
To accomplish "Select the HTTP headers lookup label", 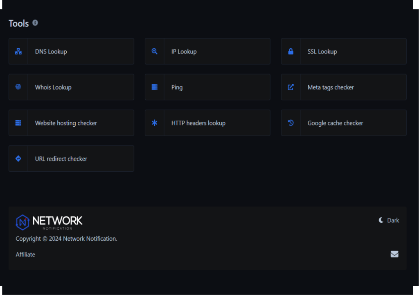I will pos(198,123).
